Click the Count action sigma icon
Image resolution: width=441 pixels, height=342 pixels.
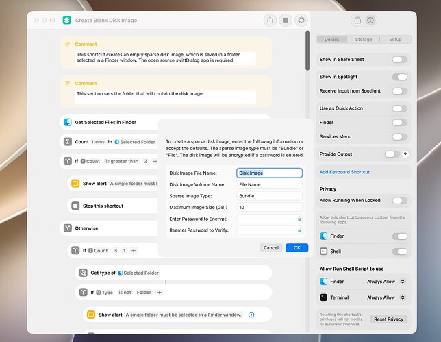point(68,142)
